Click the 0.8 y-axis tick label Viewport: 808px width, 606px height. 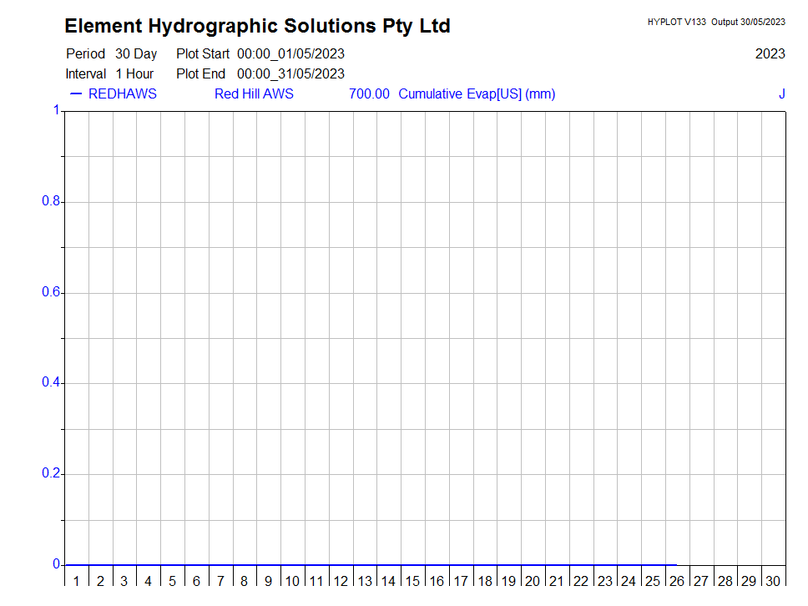pyautogui.click(x=51, y=202)
